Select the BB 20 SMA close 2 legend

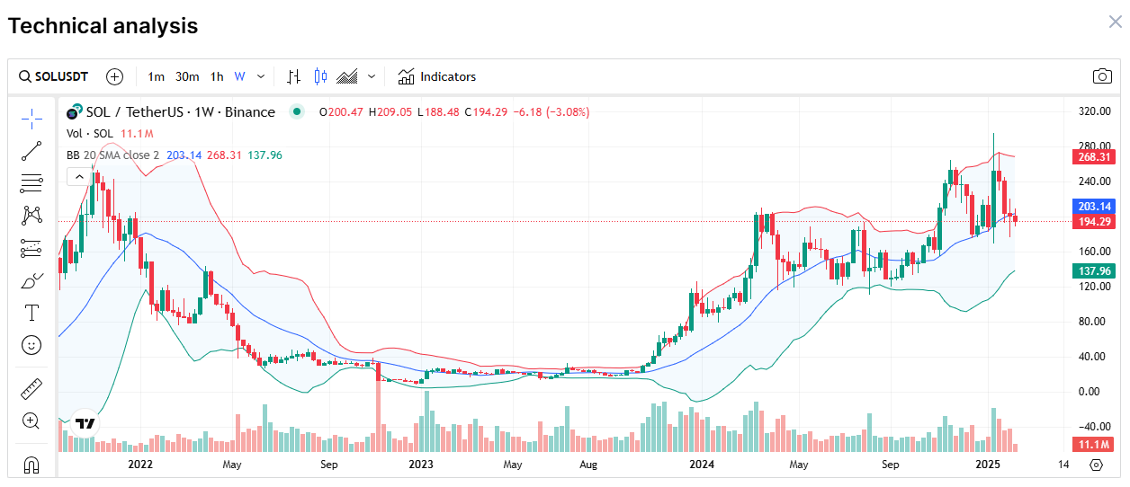point(113,155)
